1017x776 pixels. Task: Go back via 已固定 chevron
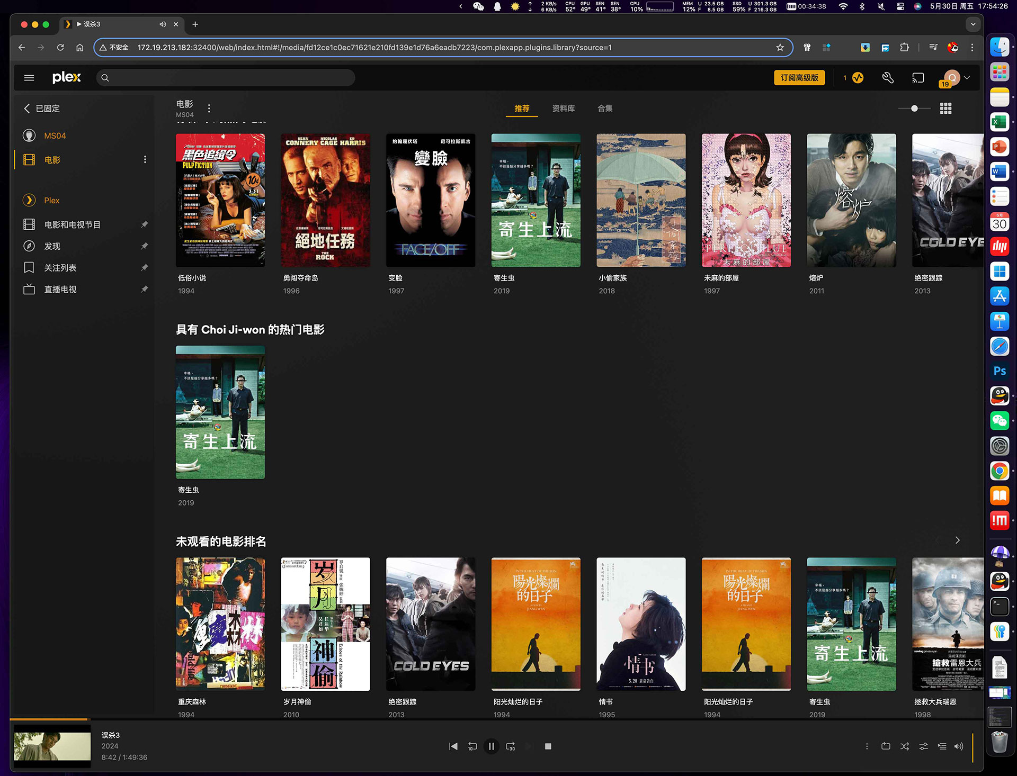pyautogui.click(x=27, y=109)
